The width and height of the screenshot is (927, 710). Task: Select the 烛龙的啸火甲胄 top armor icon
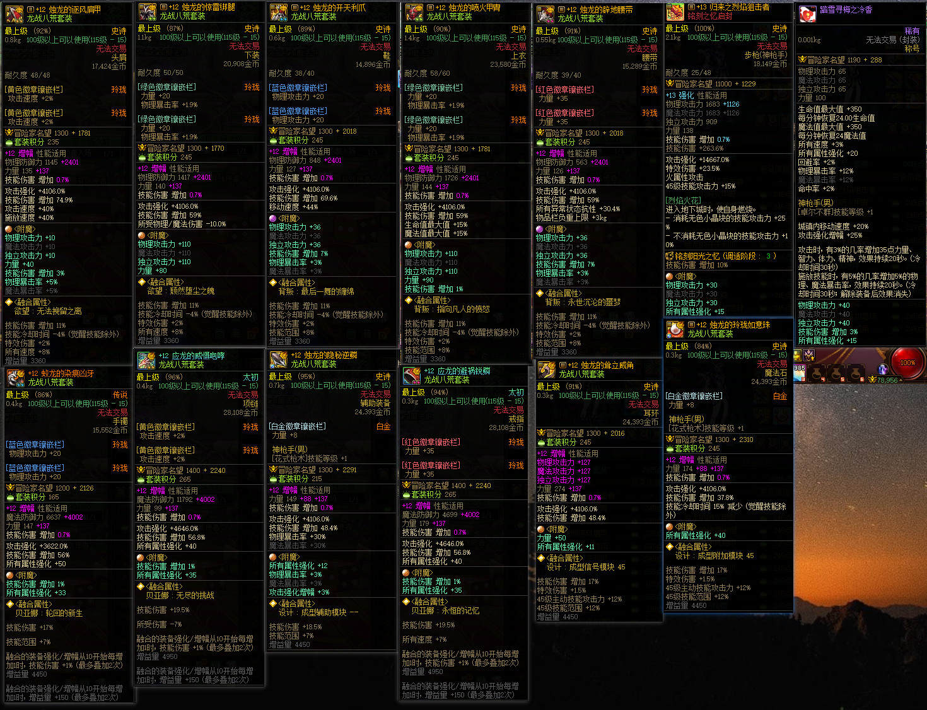[x=414, y=11]
